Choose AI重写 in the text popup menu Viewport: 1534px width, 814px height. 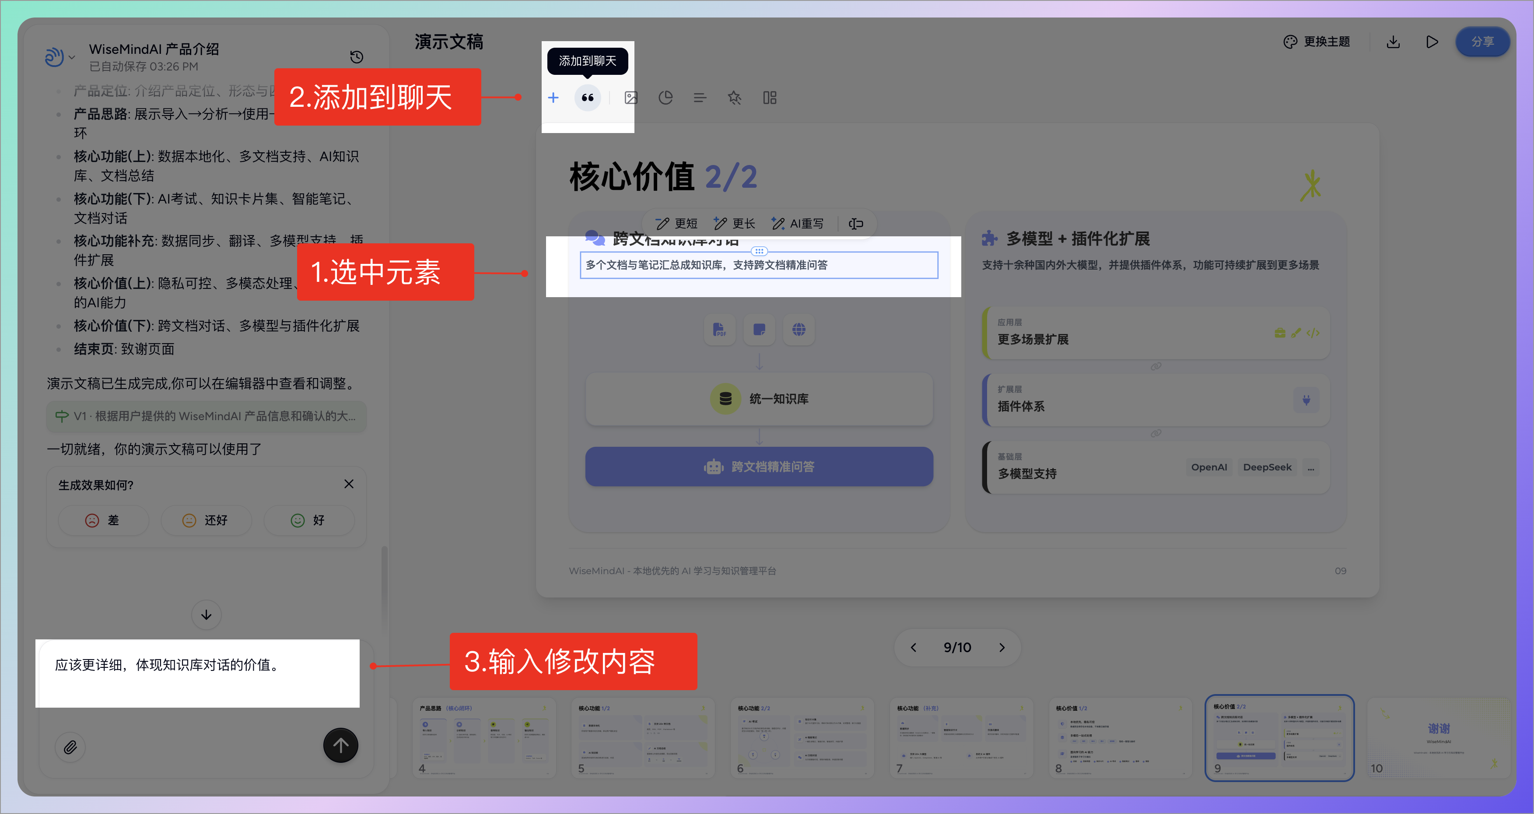[x=798, y=224]
